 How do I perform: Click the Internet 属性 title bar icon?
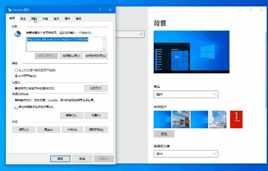tap(10, 10)
